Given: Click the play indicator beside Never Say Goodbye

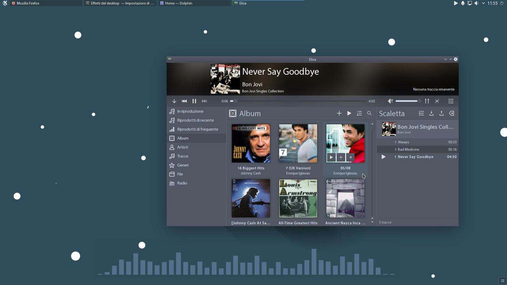Looking at the screenshot, I should click(383, 157).
